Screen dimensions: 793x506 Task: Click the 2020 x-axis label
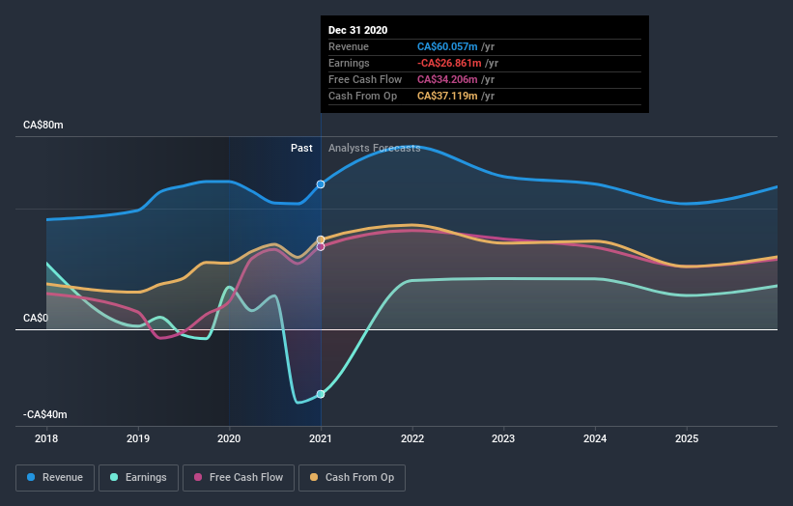229,438
